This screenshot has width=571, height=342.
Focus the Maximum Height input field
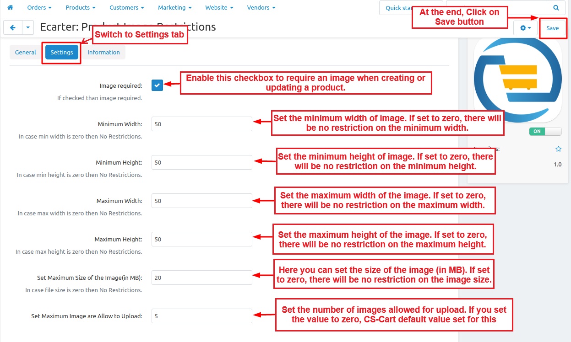point(201,239)
